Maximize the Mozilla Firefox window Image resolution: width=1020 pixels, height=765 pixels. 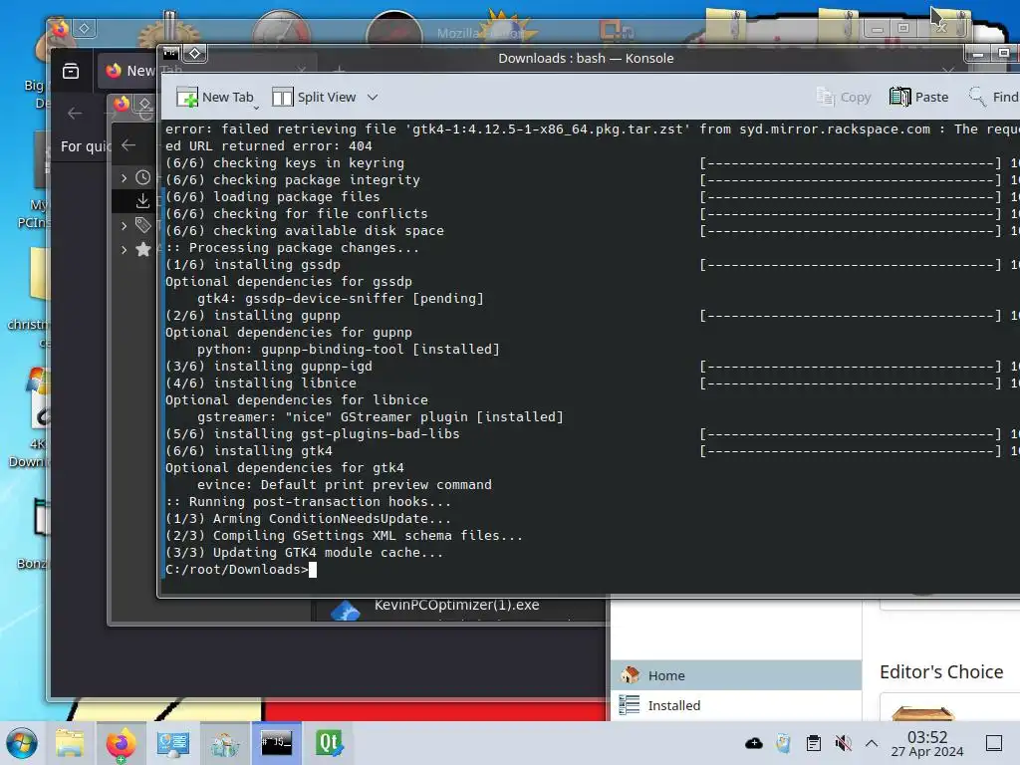[x=903, y=29]
